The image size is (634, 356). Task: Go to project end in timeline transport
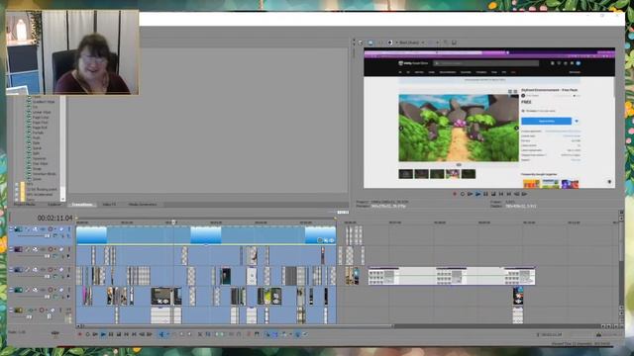click(x=134, y=334)
